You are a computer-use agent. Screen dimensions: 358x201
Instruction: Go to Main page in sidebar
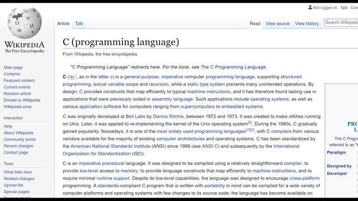[13, 68]
